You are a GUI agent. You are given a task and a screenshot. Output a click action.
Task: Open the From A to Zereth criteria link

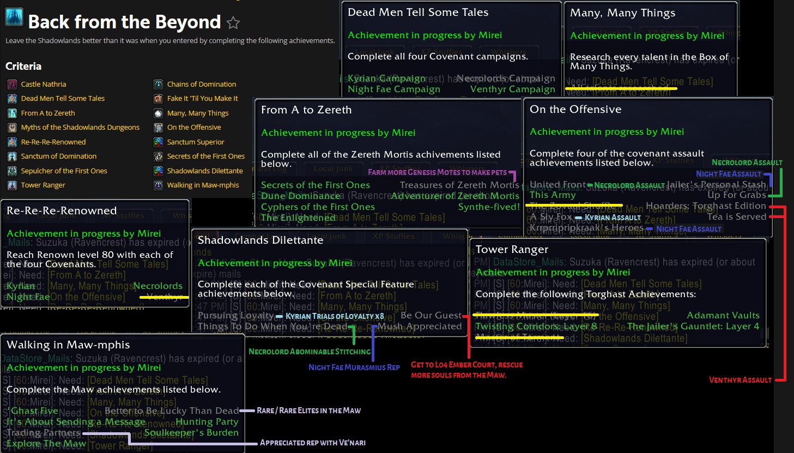coord(48,113)
